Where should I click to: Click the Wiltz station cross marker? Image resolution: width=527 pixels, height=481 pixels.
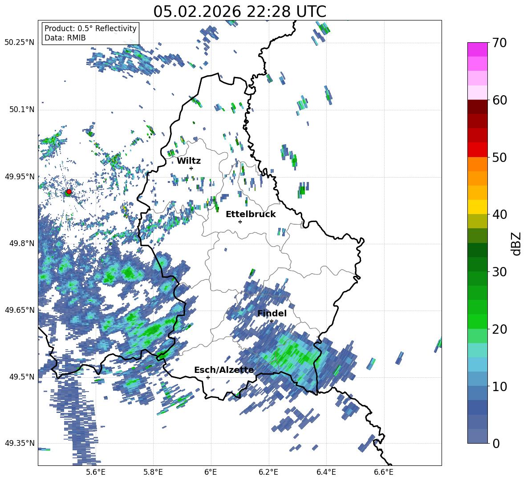191,168
